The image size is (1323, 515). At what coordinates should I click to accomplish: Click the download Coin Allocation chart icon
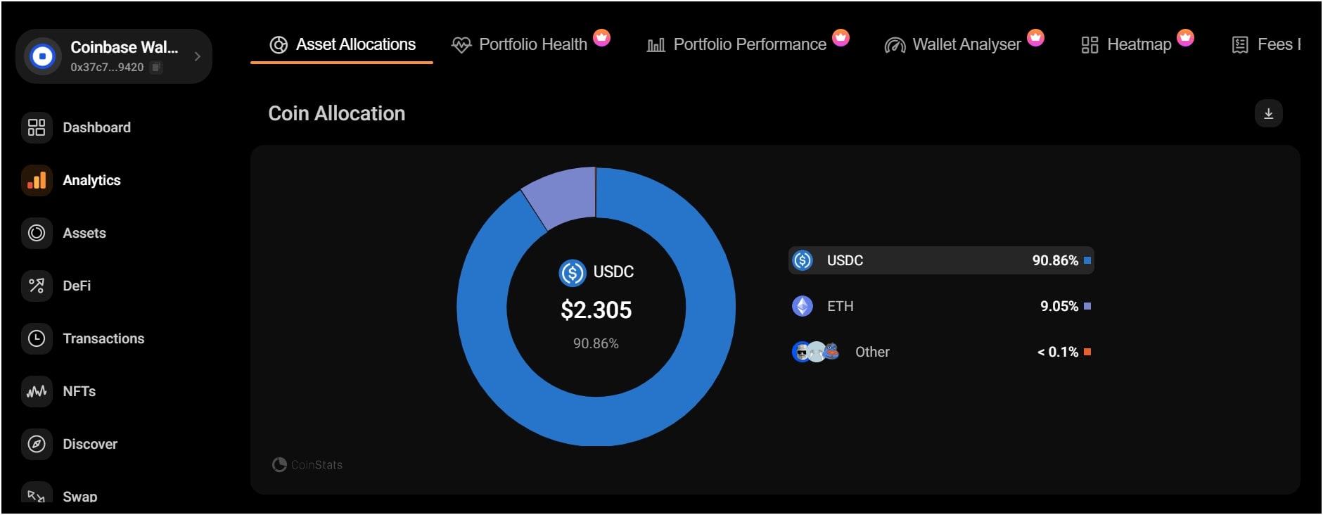1270,113
